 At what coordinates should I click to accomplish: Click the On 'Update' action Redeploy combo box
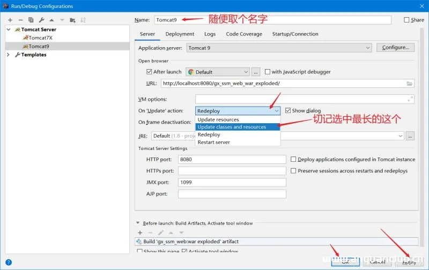[238, 111]
